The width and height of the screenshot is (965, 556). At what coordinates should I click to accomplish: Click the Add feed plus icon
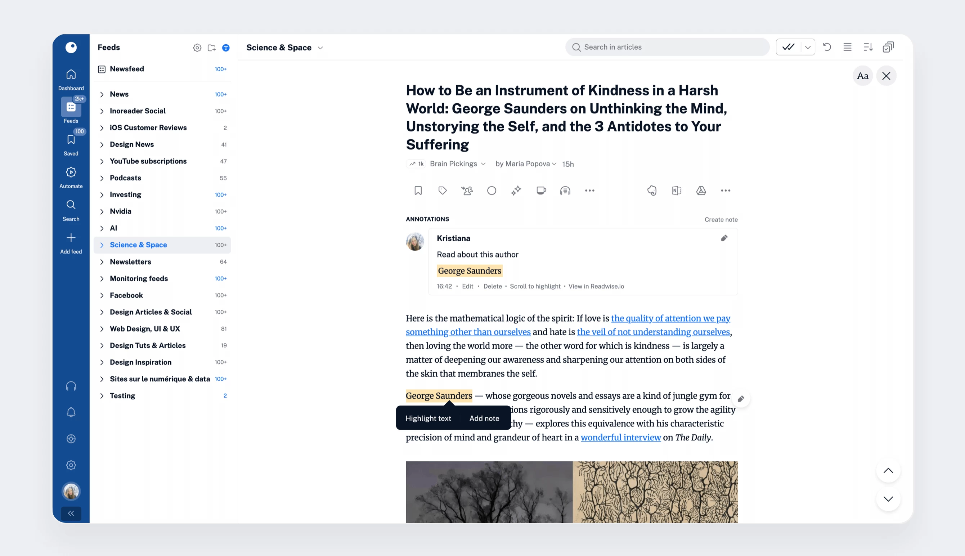tap(71, 238)
